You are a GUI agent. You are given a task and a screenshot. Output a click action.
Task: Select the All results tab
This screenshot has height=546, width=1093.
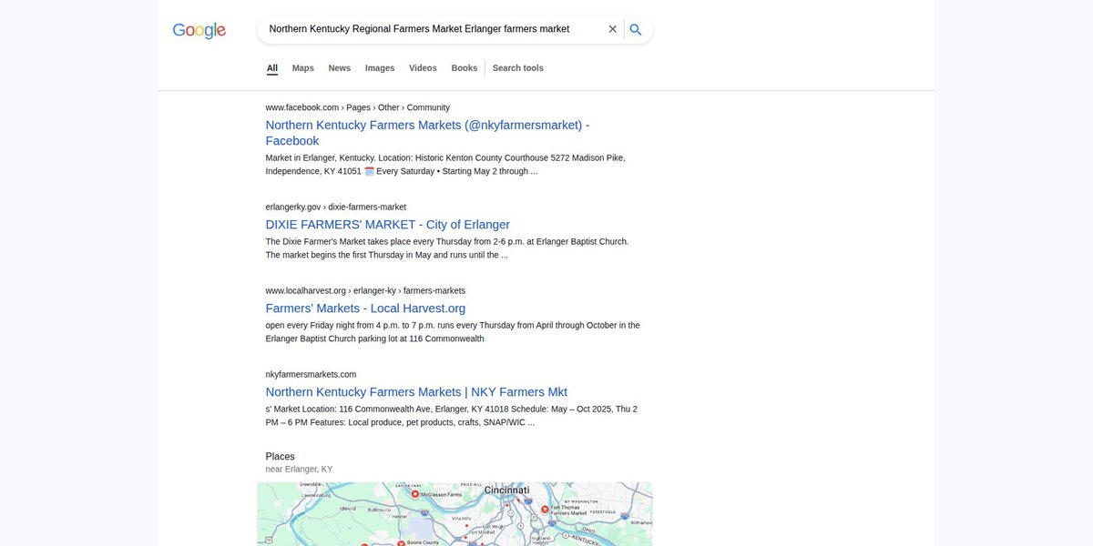coord(272,68)
